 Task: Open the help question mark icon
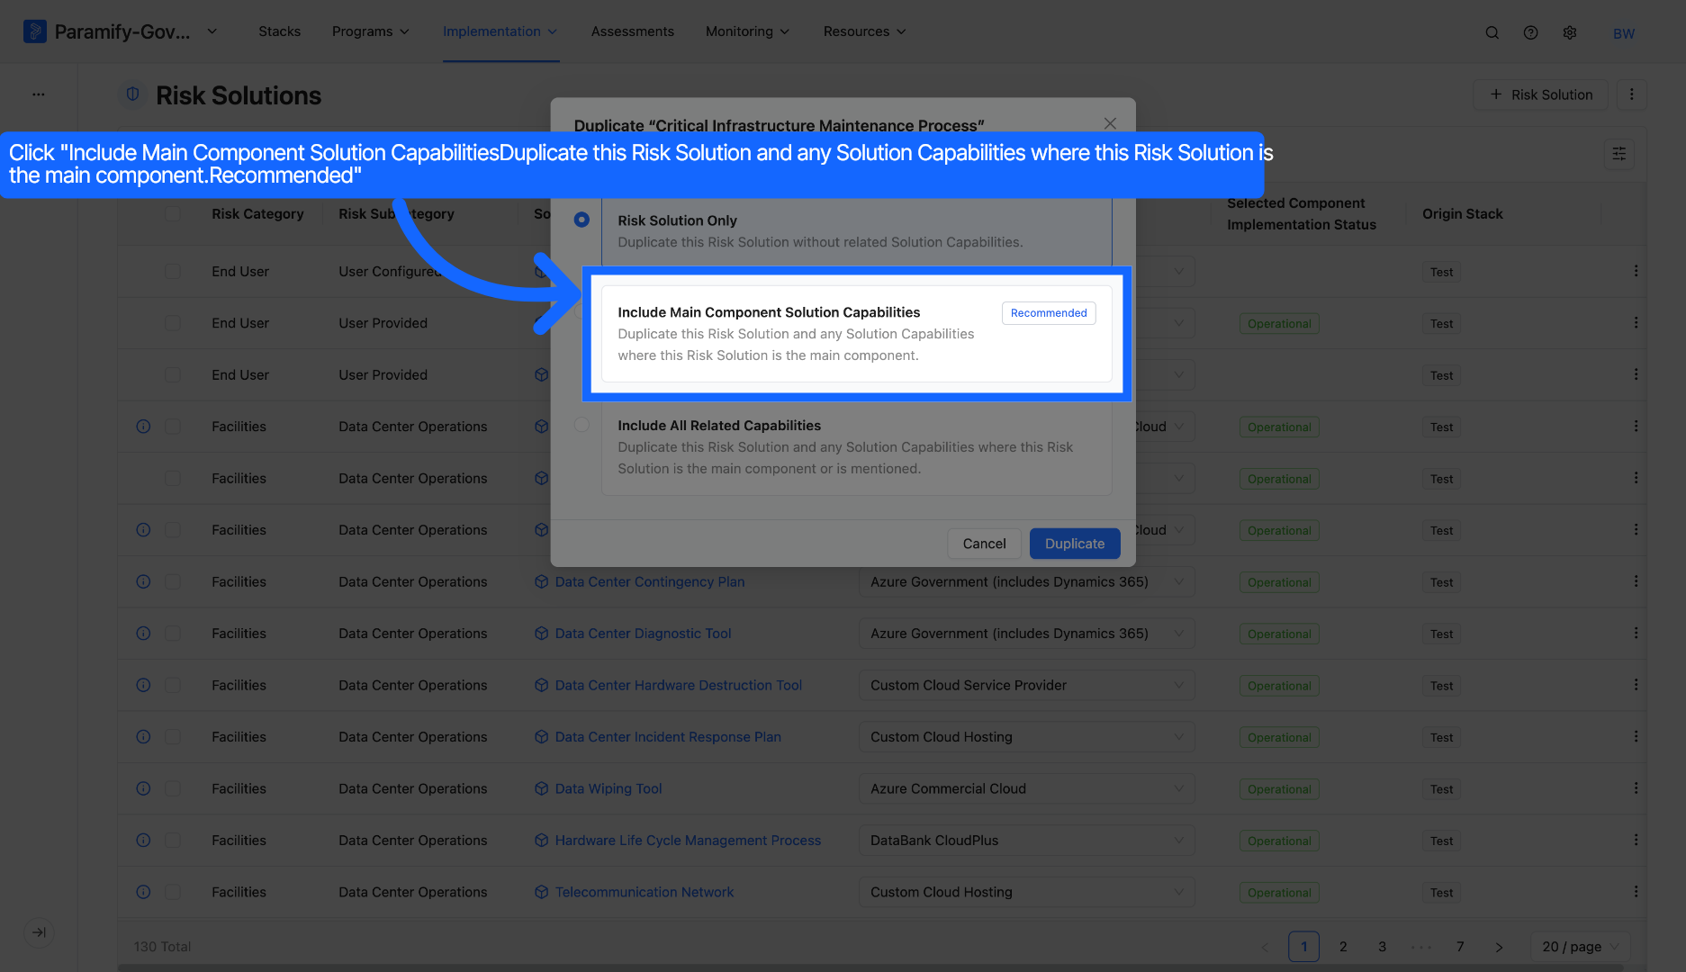(1530, 32)
